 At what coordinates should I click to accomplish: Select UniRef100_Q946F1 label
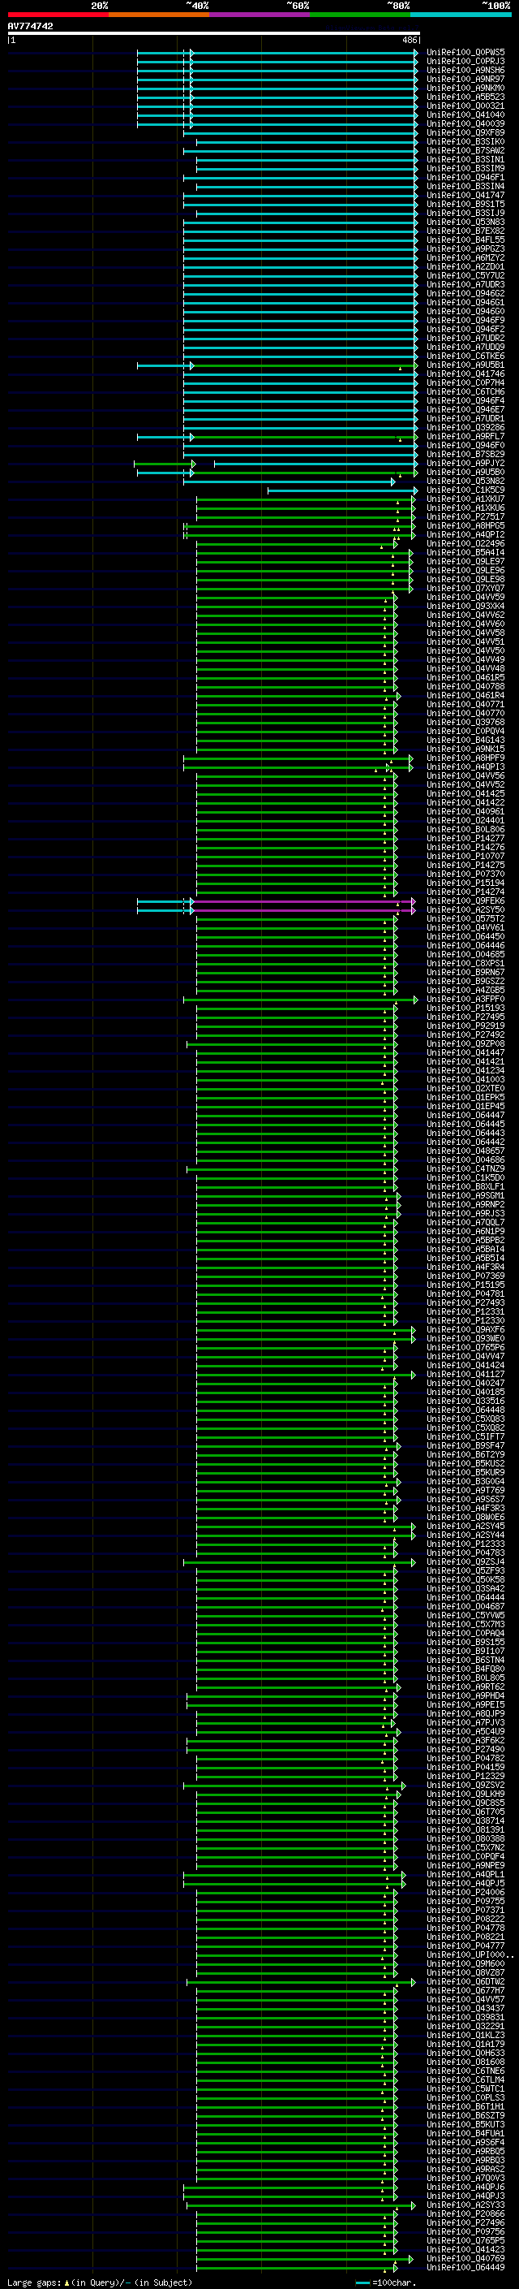coord(465,178)
